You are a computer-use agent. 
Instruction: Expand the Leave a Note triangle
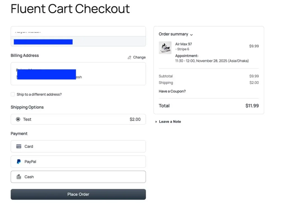pyautogui.click(x=156, y=122)
